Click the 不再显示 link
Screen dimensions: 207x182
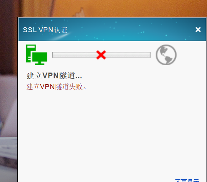coord(187,180)
